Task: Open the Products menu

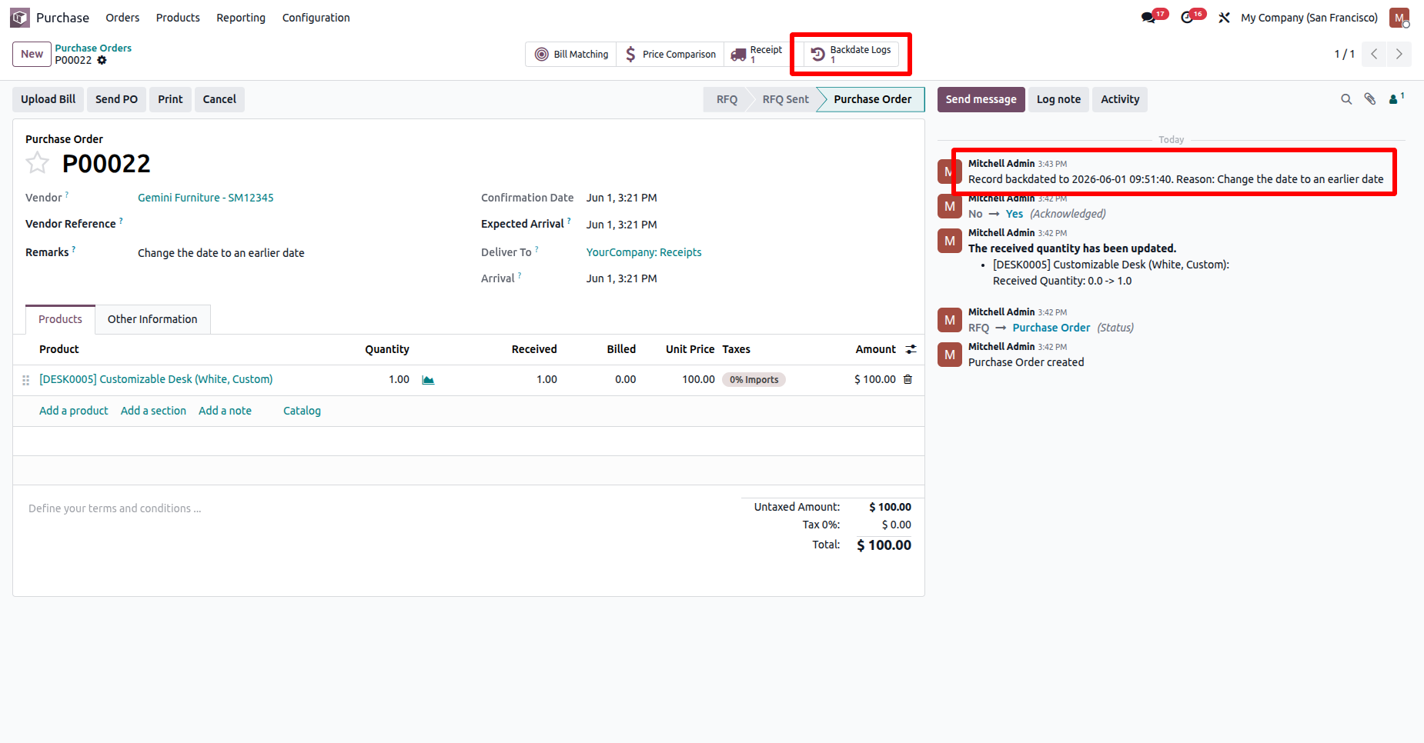Action: pyautogui.click(x=178, y=18)
